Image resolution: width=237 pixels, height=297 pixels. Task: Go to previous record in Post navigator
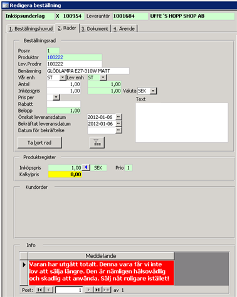49,290
